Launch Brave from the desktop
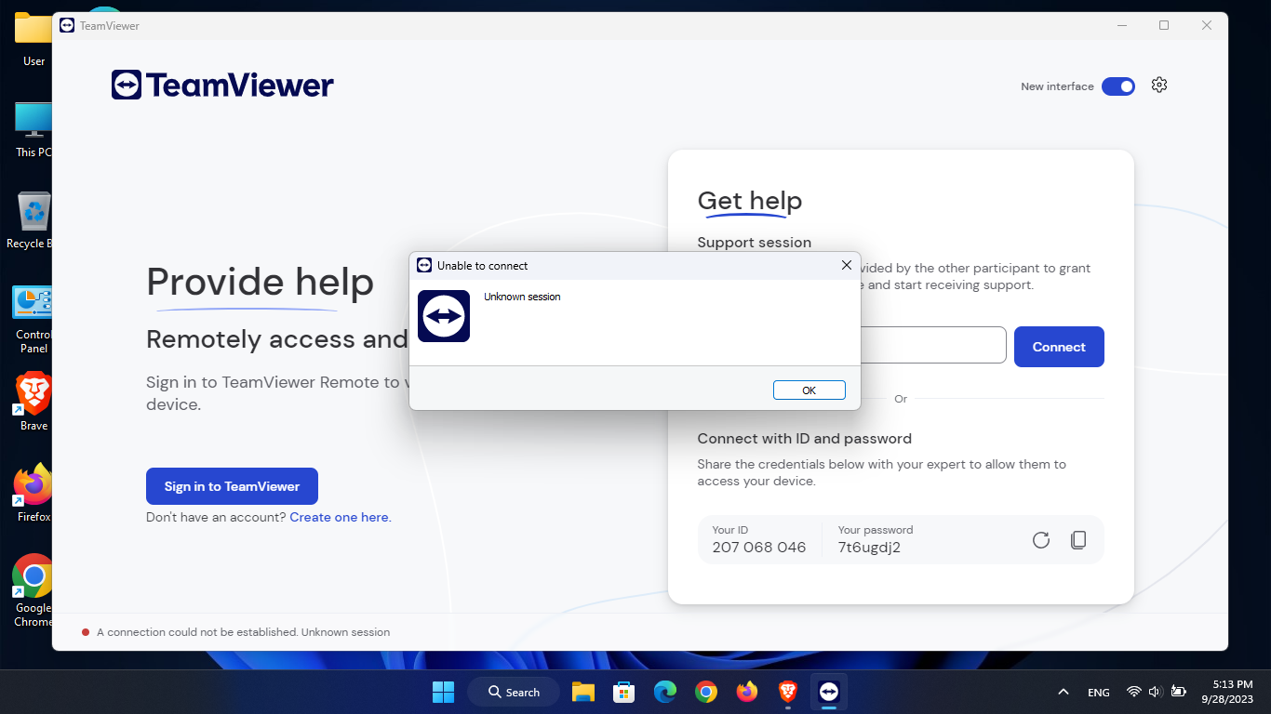Viewport: 1271px width, 714px height. tap(33, 395)
